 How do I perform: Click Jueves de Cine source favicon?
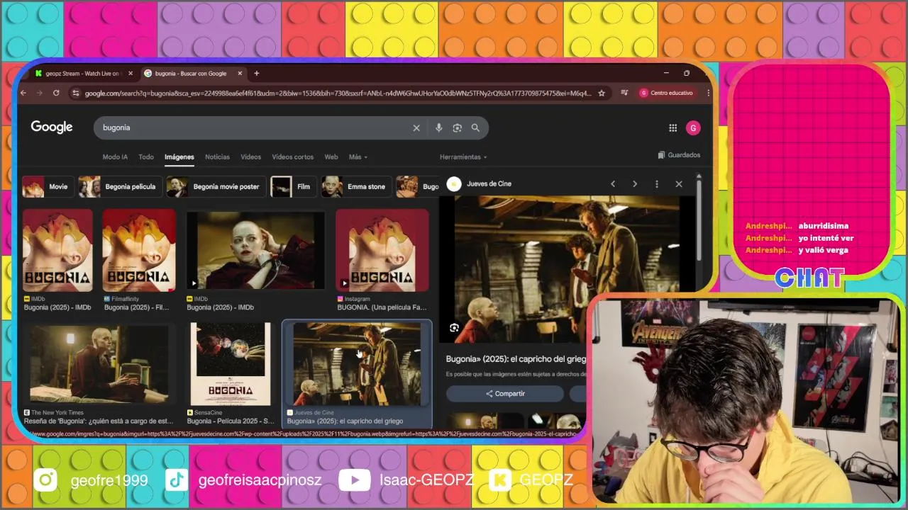point(454,184)
